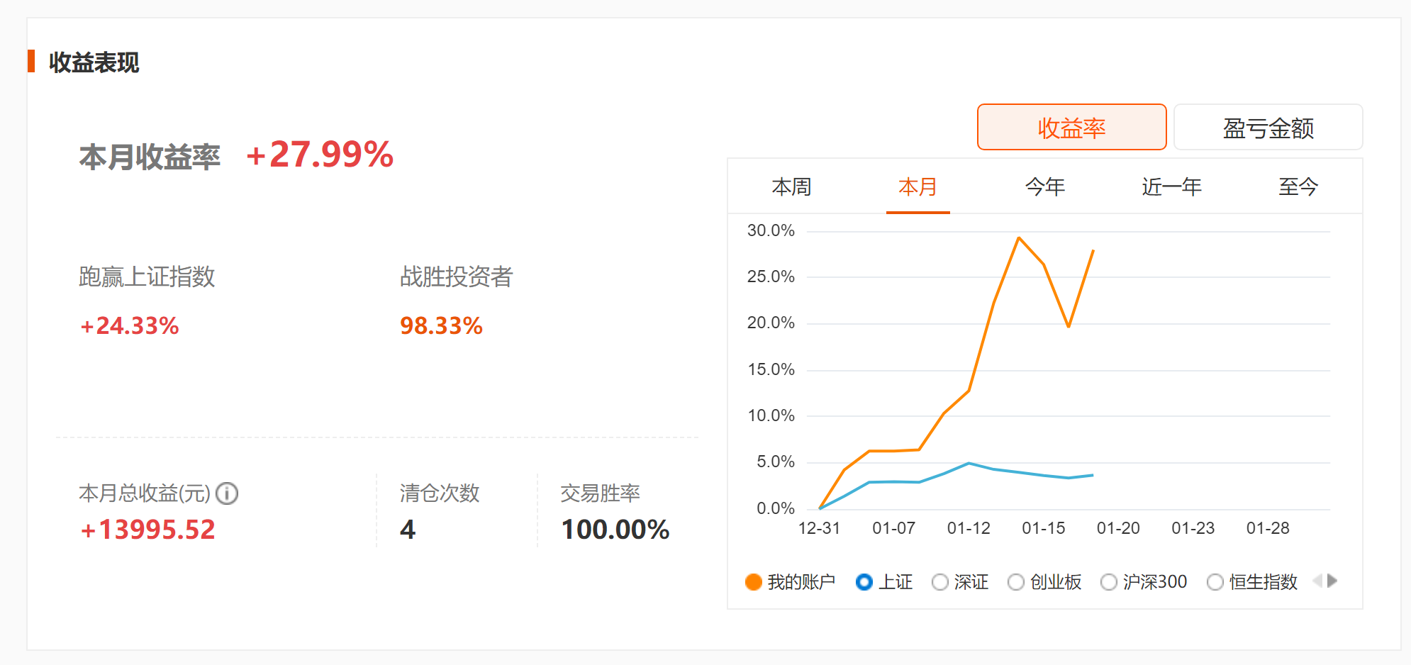1411x665 pixels.
Task: Click the orange 我的账户 legend dot
Action: (x=754, y=582)
